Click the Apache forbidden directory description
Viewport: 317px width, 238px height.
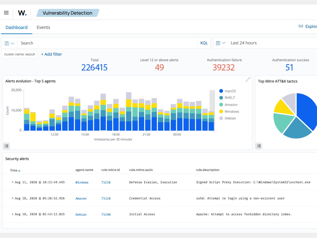tap(244, 214)
